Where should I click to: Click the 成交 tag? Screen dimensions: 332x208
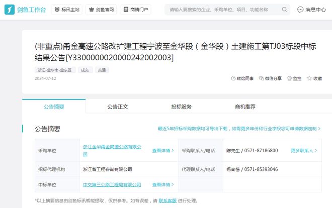85,70
